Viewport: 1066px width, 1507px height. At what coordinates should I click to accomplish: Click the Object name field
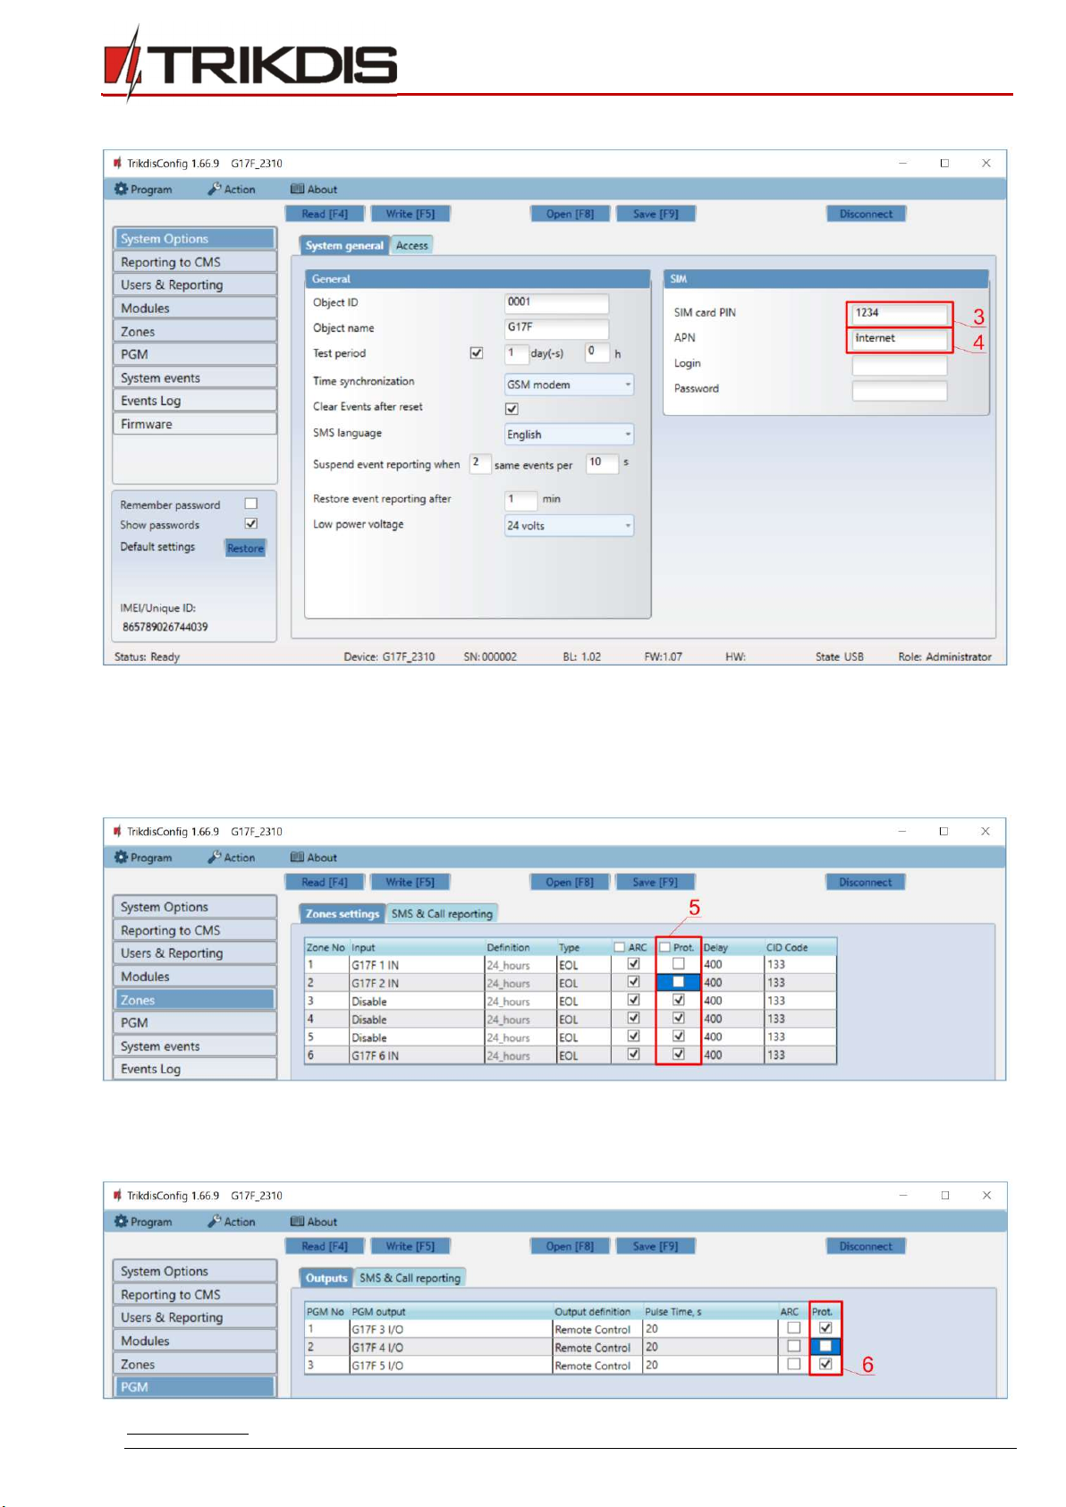pyautogui.click(x=556, y=328)
